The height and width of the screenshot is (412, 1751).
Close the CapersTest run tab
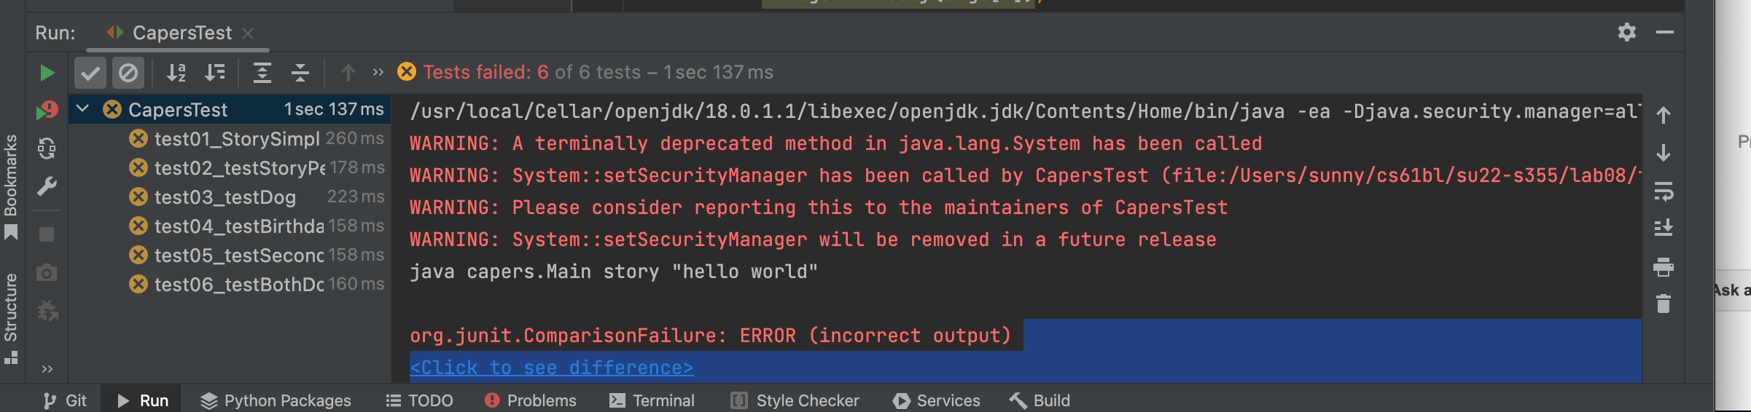coord(248,33)
